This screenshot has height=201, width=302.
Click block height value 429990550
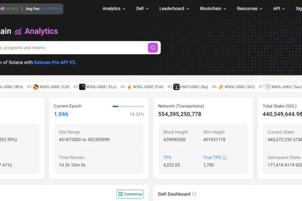point(174,140)
